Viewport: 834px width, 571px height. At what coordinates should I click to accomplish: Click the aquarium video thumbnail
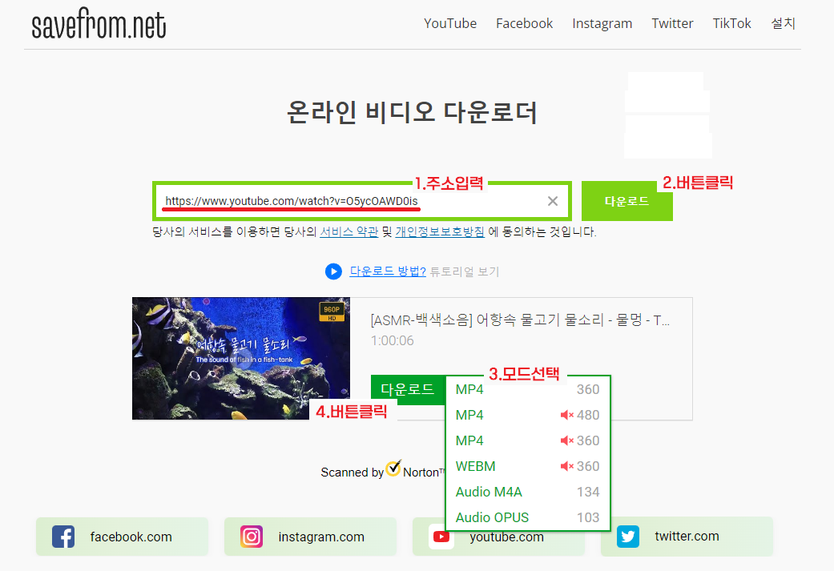pyautogui.click(x=241, y=358)
